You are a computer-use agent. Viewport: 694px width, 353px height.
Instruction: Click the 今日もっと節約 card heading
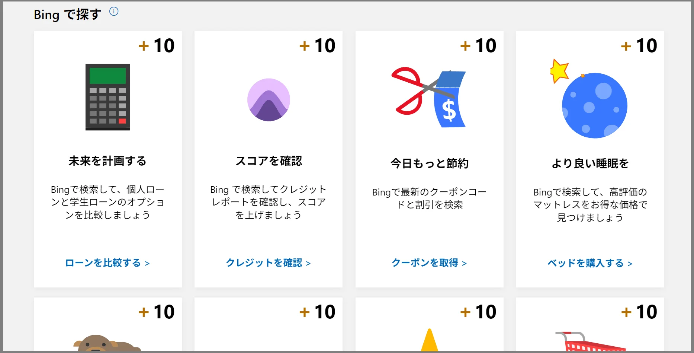429,163
